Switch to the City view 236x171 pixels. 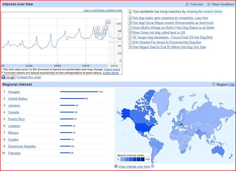(x=231, y=84)
